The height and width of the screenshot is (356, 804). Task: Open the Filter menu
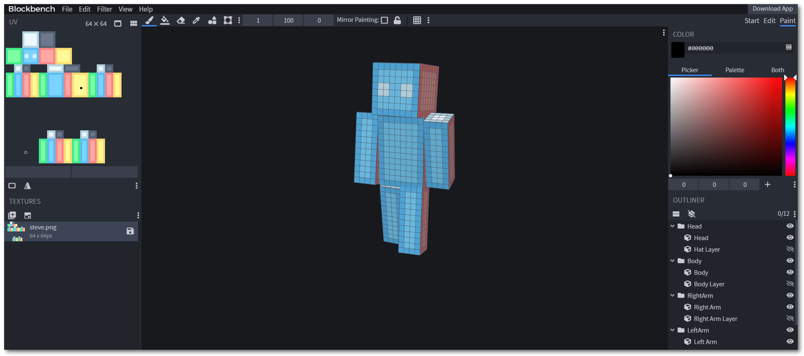coord(105,9)
